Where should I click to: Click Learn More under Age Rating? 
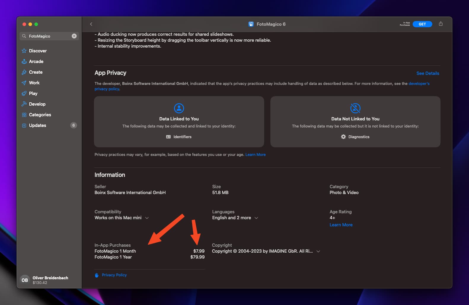(x=341, y=225)
